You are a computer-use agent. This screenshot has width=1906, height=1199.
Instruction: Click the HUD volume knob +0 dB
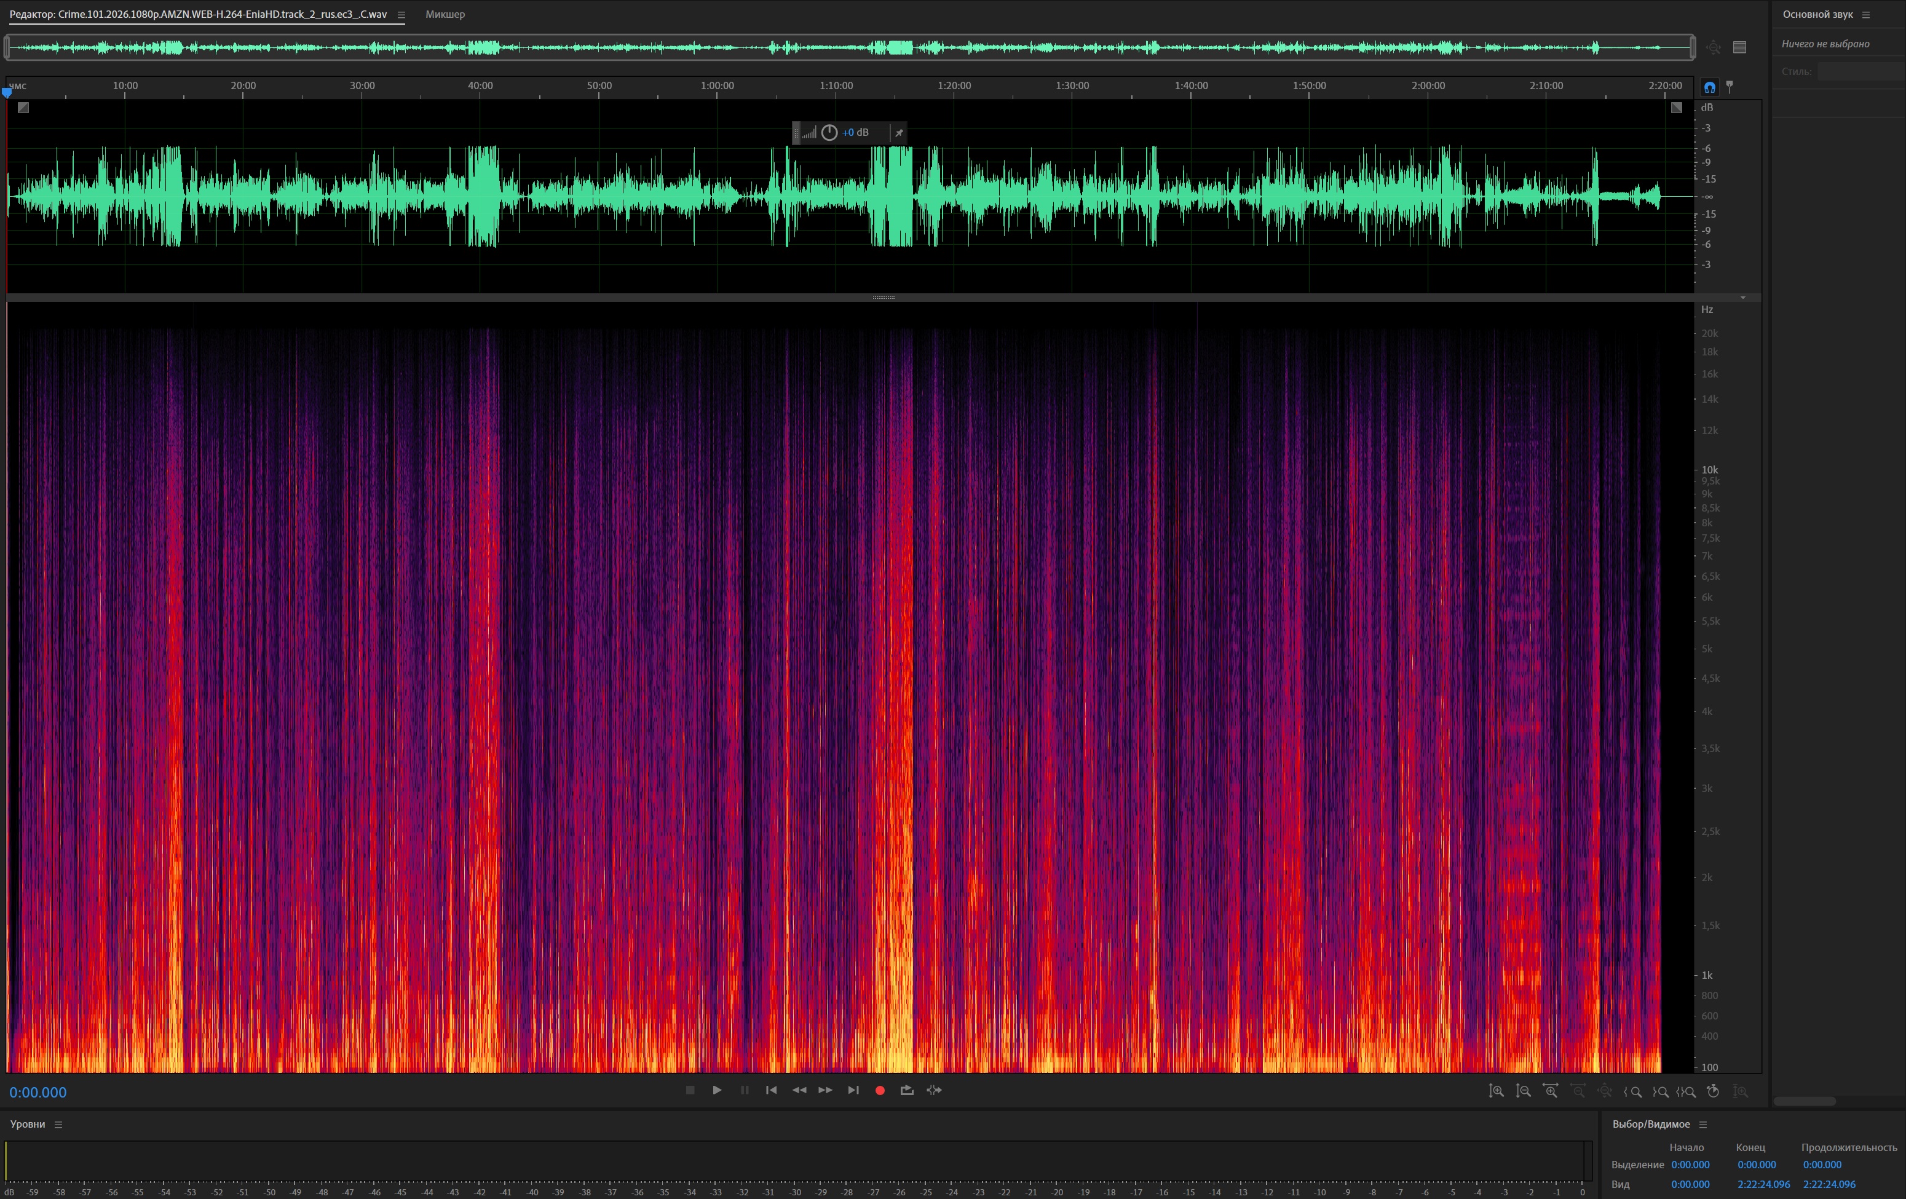click(829, 133)
